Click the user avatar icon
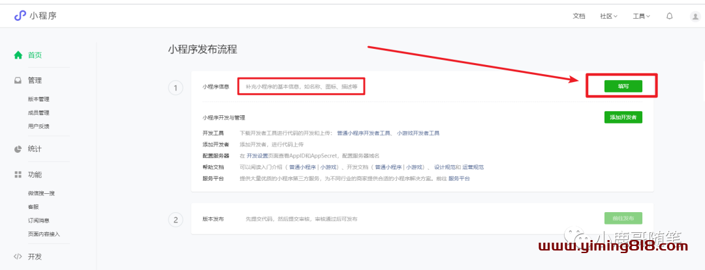 695,16
